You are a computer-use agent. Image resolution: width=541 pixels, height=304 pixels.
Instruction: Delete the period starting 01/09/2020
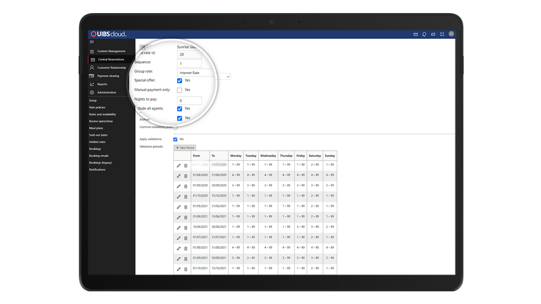pos(186,186)
